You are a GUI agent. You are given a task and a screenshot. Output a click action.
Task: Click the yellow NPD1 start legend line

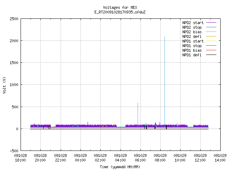pyautogui.click(x=211, y=41)
